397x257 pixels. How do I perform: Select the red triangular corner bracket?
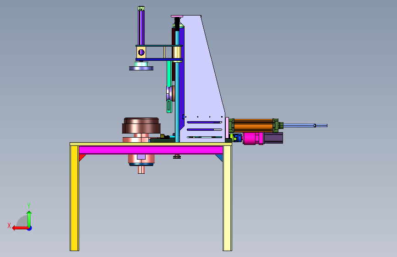[82, 157]
